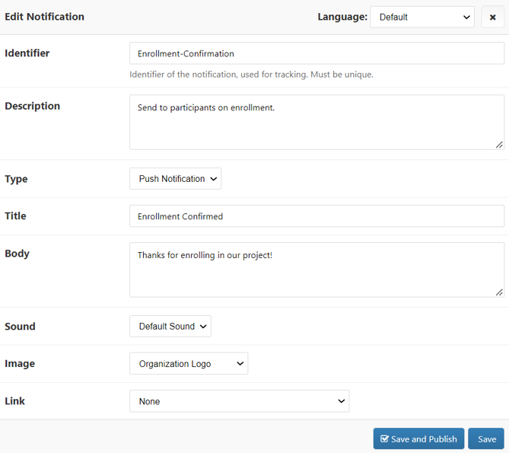Click the Title field with Enrollment Confirmed
The image size is (509, 453).
coord(317,216)
